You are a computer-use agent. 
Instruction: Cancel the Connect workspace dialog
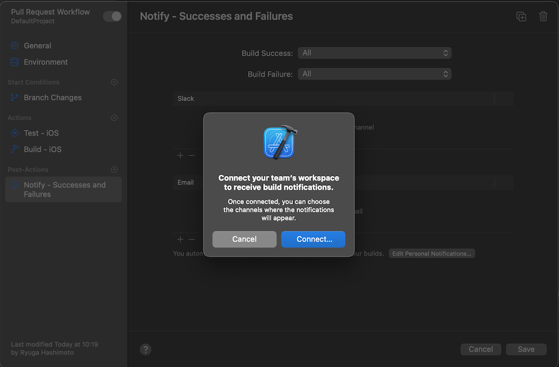245,239
